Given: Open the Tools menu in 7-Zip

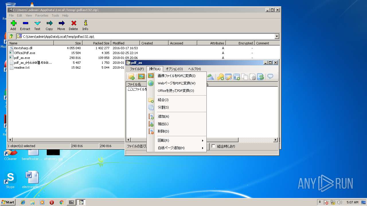Looking at the screenshot, I should coord(55,15).
